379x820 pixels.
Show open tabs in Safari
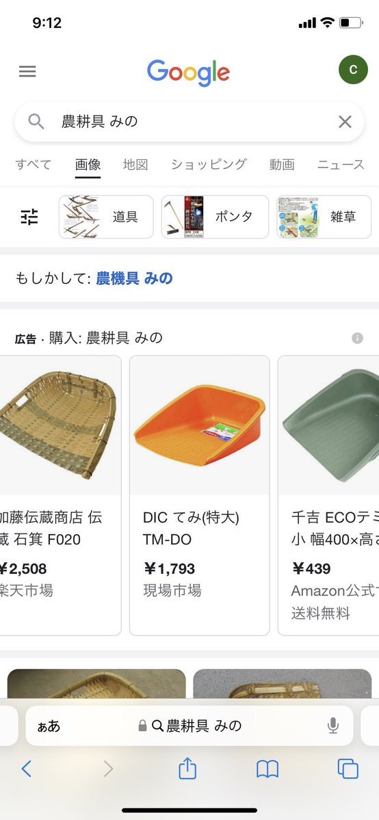point(348,769)
